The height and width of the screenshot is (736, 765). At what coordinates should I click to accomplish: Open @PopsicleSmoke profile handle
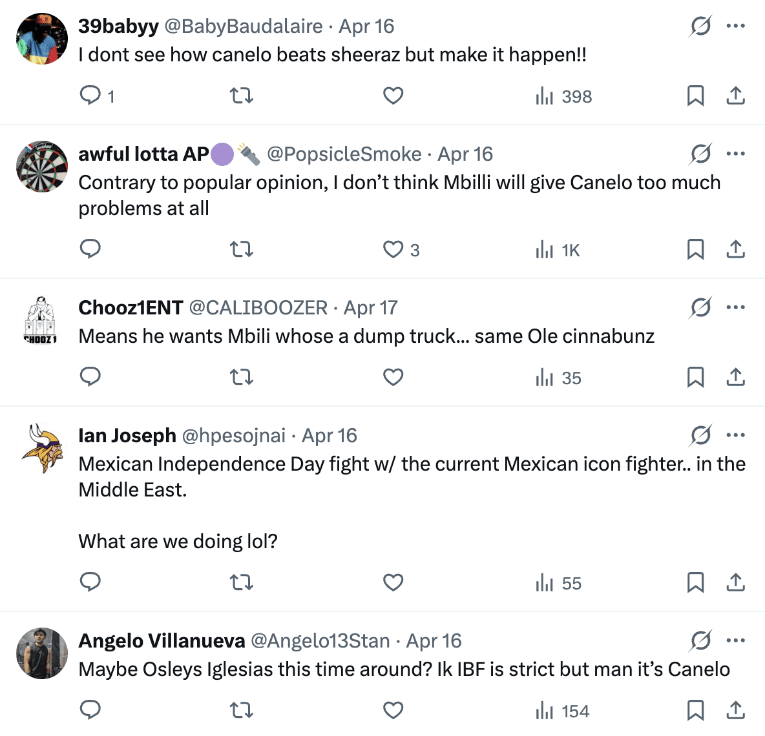pyautogui.click(x=344, y=154)
